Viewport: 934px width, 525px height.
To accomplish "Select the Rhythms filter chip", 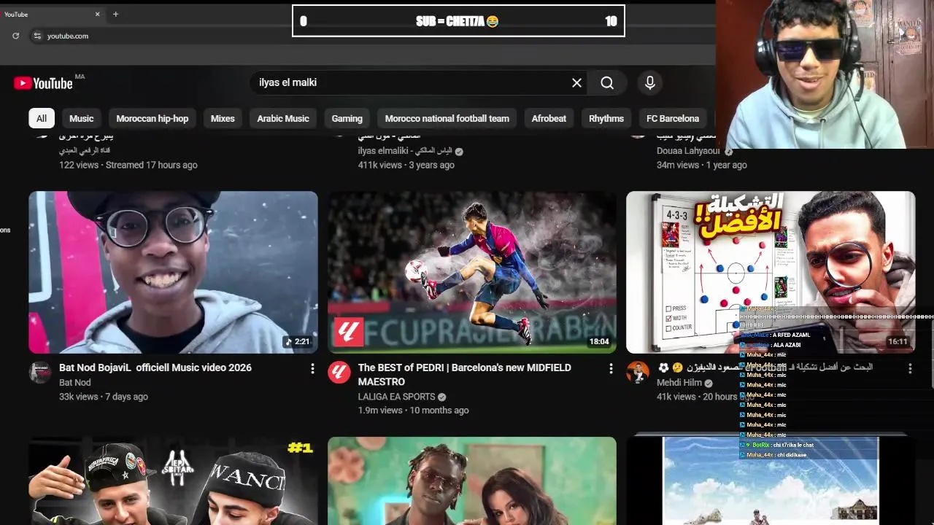I will 606,118.
